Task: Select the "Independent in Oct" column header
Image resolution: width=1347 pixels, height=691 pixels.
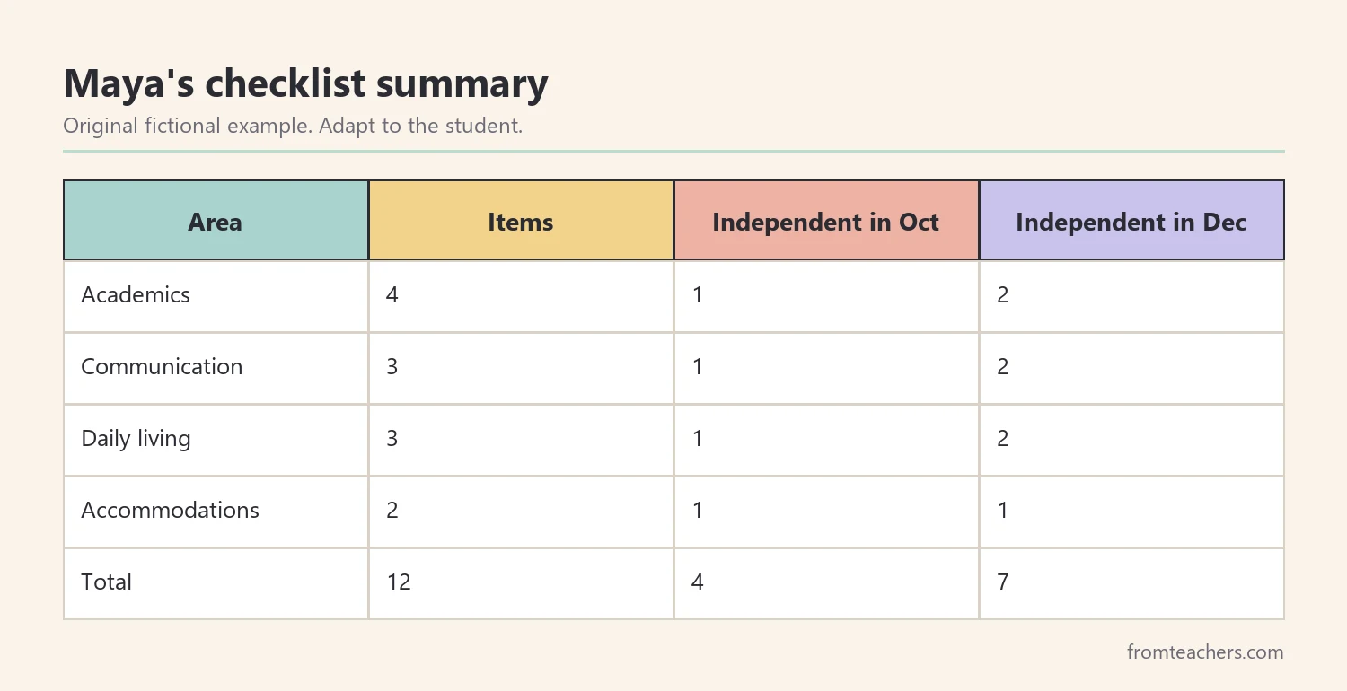Action: [x=826, y=222]
